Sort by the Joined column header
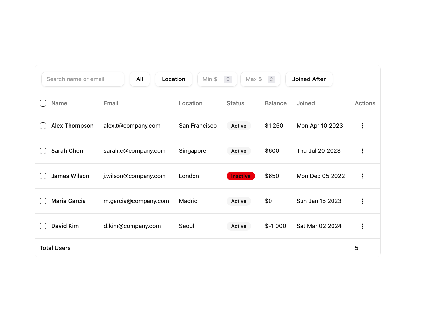434x314 pixels. (x=306, y=103)
